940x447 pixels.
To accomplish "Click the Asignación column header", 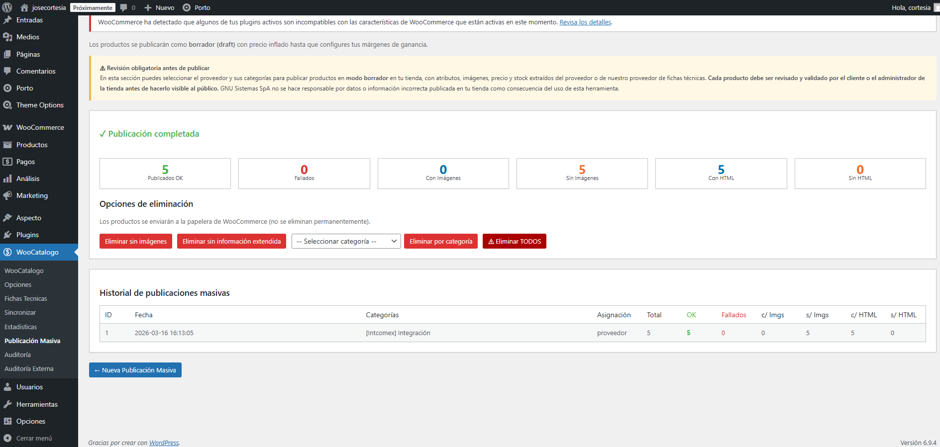I will [614, 315].
